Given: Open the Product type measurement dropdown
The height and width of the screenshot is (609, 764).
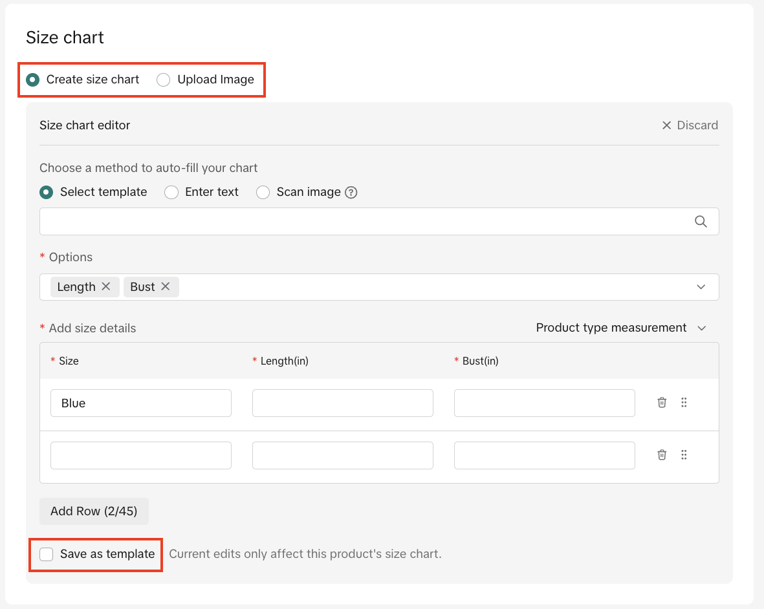Looking at the screenshot, I should click(620, 328).
